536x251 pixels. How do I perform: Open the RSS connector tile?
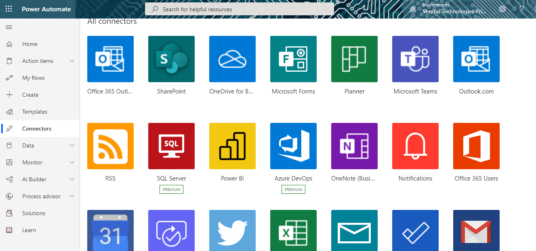[110, 146]
